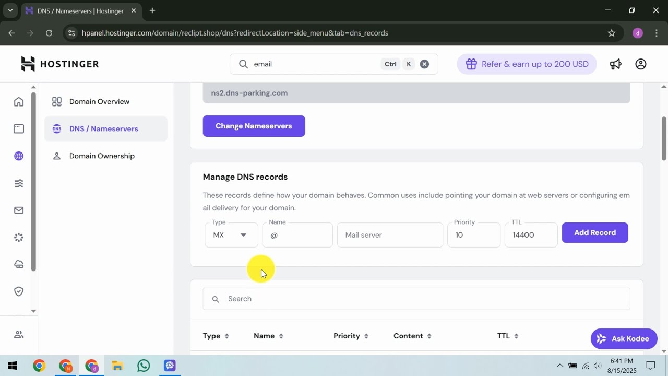This screenshot has height=376, width=668.
Task: Open the tab search dropdown arrow
Action: coord(10,10)
